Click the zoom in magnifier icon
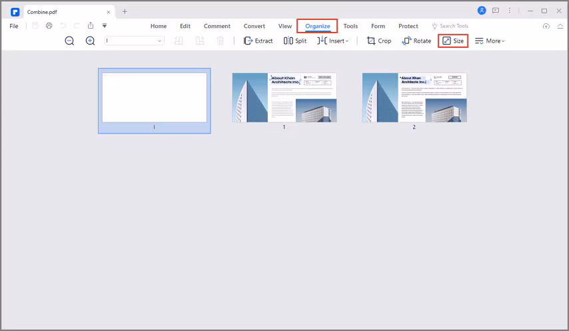Viewport: 569px width, 331px height. [90, 41]
